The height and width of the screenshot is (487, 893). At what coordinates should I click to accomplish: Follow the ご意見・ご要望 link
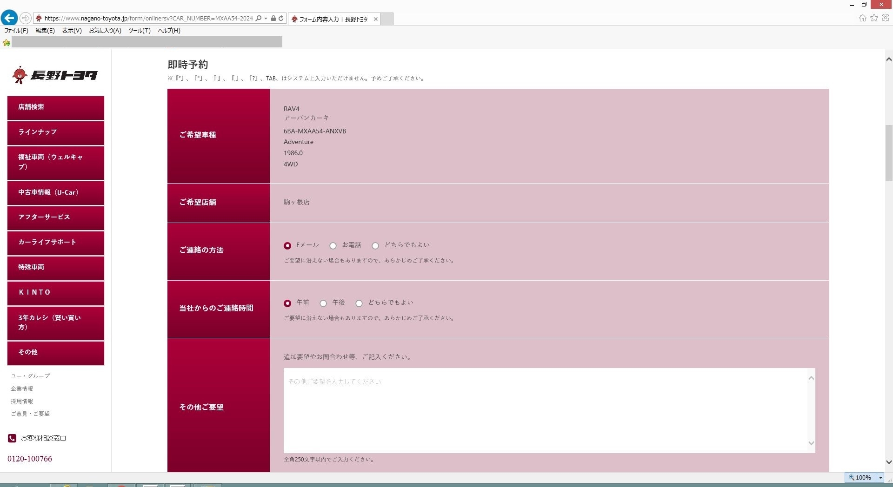30,414
